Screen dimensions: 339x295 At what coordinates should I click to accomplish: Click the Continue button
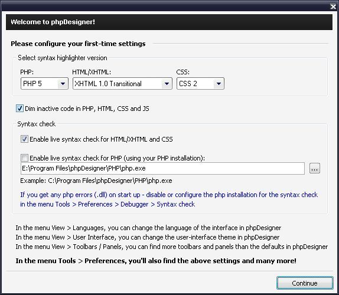point(305,283)
